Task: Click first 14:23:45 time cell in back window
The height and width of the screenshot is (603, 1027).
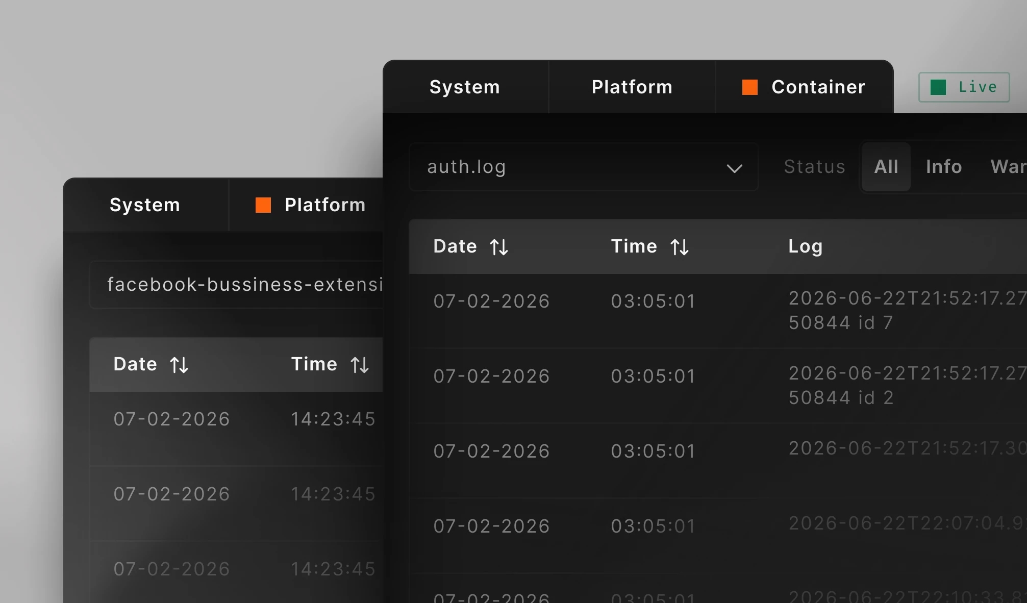Action: (x=333, y=419)
